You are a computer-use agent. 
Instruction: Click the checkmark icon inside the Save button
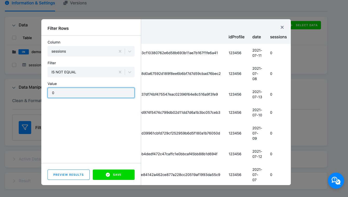click(108, 174)
